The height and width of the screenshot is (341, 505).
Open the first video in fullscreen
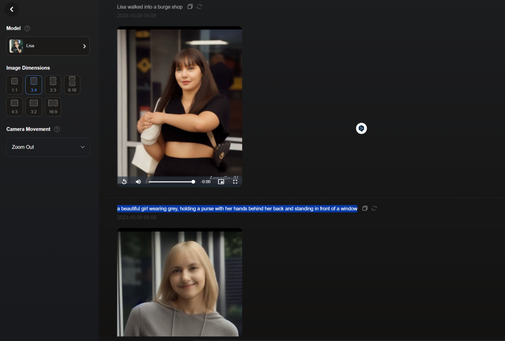pyautogui.click(x=235, y=182)
